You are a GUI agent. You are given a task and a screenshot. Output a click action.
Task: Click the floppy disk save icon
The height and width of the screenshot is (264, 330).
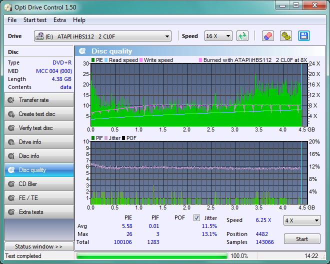303,36
